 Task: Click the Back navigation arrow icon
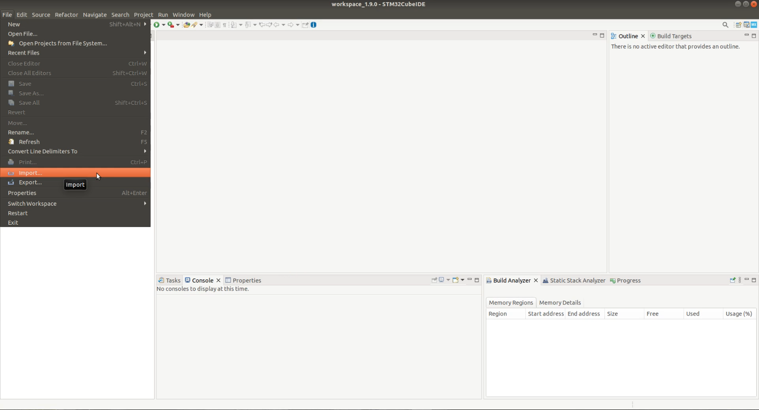point(276,25)
